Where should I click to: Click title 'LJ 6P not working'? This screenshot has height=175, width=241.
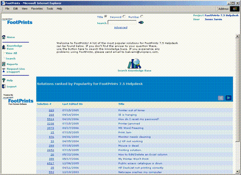click(130, 141)
